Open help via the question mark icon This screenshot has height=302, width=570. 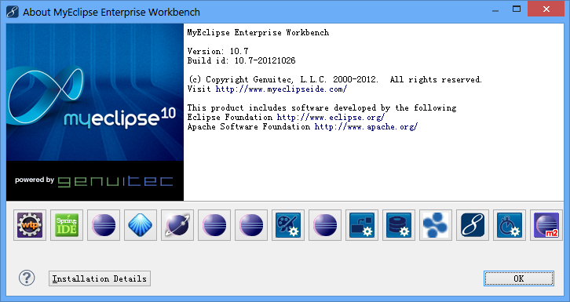pos(27,278)
